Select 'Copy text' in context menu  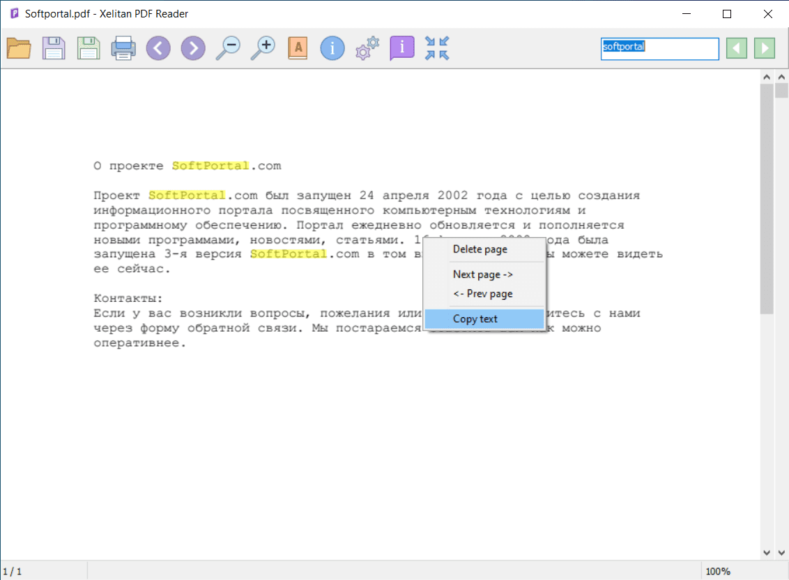point(484,319)
